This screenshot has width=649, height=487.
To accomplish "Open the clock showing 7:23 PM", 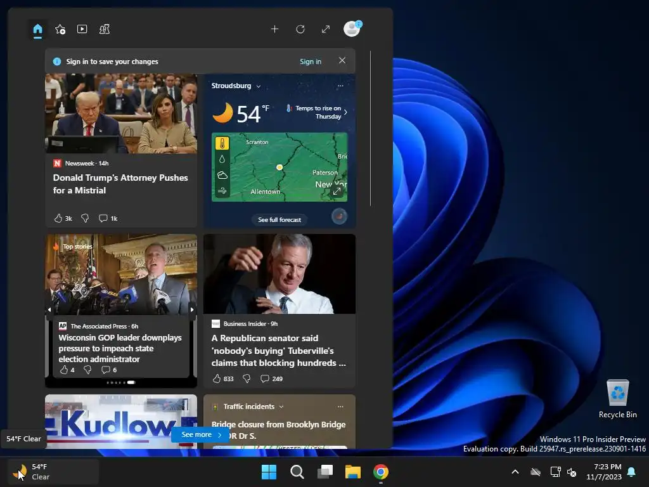I will (x=604, y=472).
